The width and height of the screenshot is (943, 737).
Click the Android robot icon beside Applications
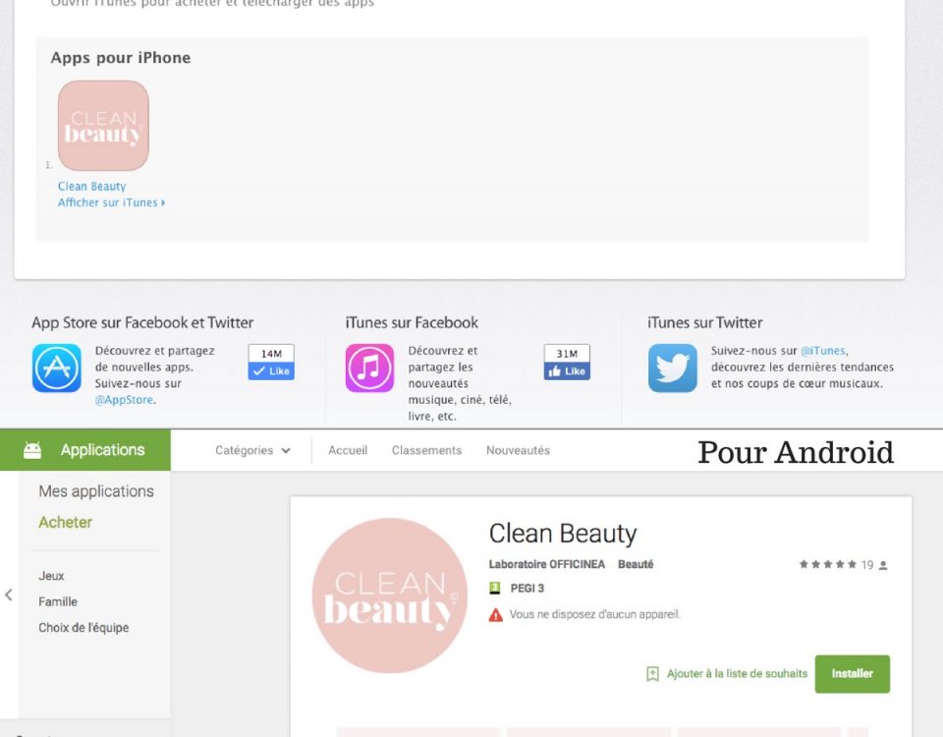[32, 450]
